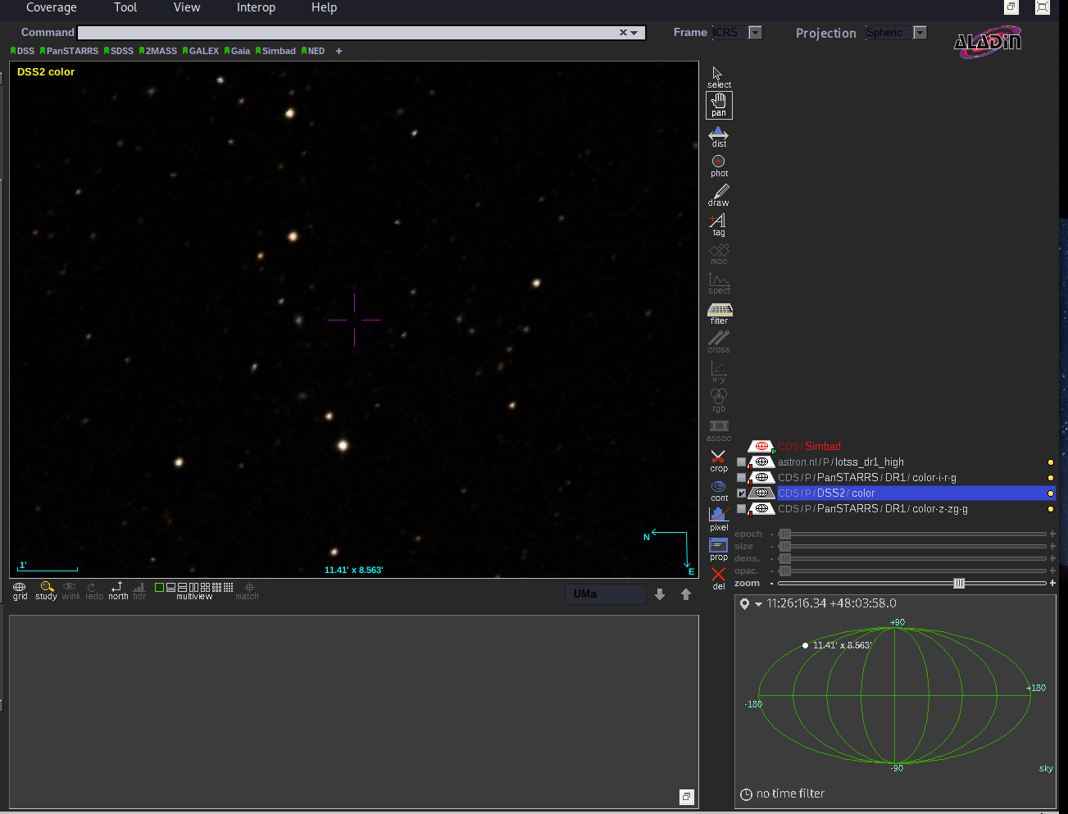Load the 2MASS bookmark

pyautogui.click(x=157, y=51)
